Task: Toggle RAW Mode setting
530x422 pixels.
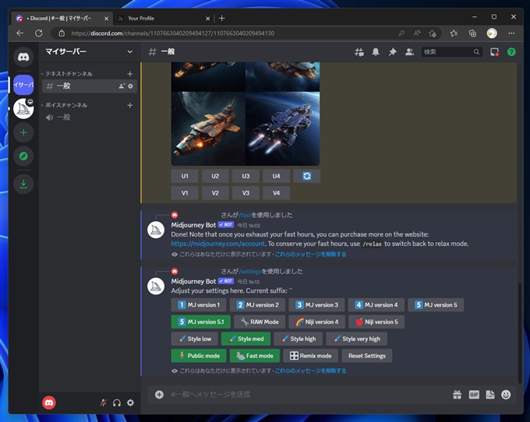Action: [x=260, y=322]
